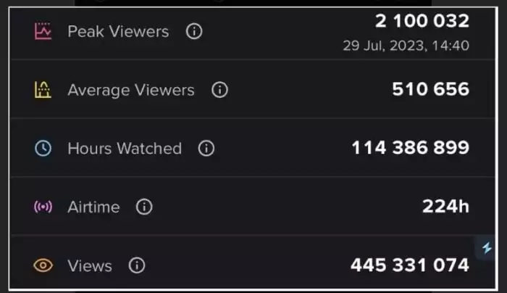The width and height of the screenshot is (507, 293).
Task: Show info tooltip for Average Viewers
Action: pyautogui.click(x=219, y=90)
